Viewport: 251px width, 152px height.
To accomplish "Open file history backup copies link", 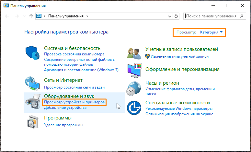I will point(79,62).
